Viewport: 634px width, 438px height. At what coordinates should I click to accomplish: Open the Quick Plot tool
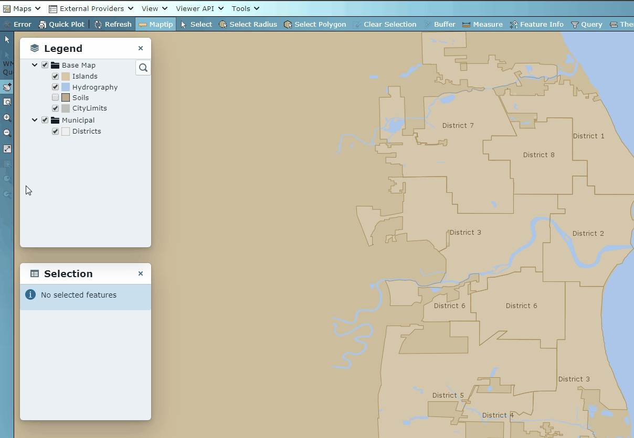[x=61, y=24]
